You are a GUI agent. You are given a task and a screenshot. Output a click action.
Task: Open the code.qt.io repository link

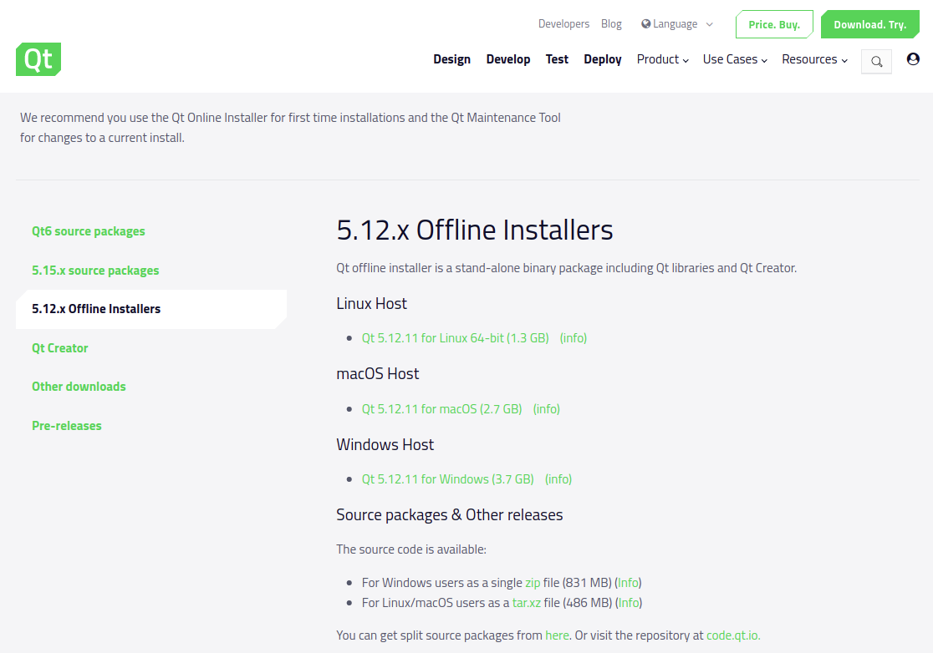pyautogui.click(x=732, y=635)
